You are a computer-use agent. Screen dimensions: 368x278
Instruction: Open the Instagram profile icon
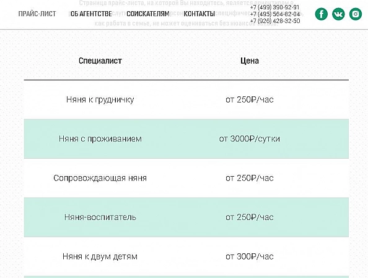click(356, 14)
